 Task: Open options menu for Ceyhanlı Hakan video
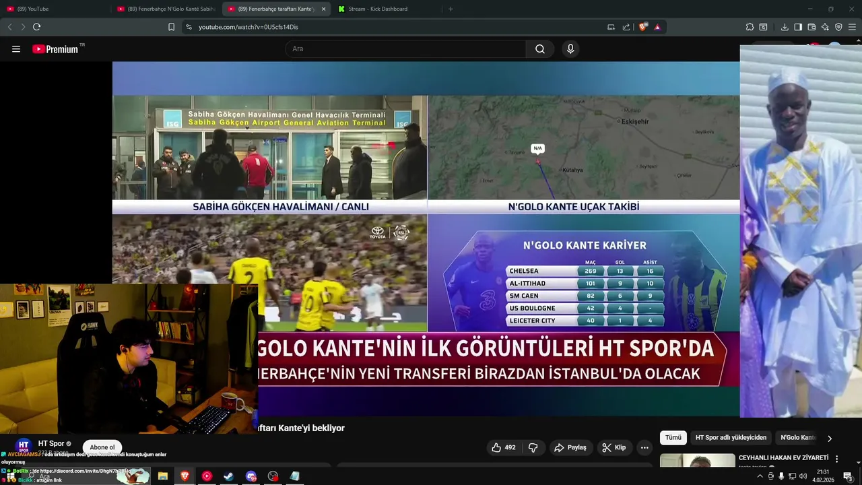tap(837, 459)
